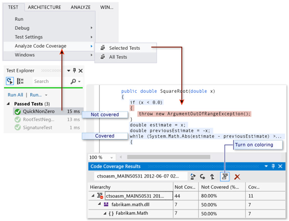Screen dimensions: 289x221
Task: Open the ARCHITECTURE menu
Action: click(44, 7)
